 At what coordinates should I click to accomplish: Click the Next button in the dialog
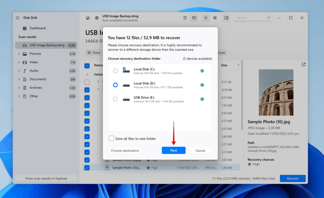pos(173,150)
